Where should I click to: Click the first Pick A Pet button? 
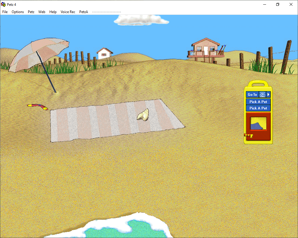(258, 102)
